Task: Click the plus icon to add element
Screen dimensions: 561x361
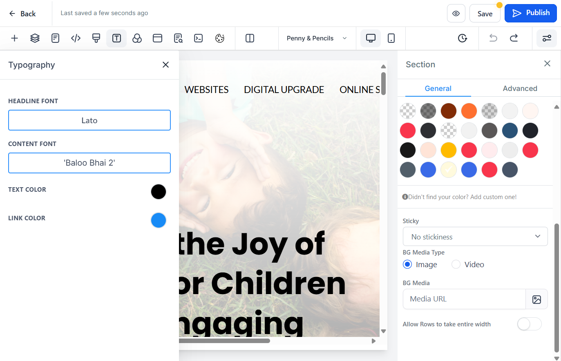Action: 14,38
